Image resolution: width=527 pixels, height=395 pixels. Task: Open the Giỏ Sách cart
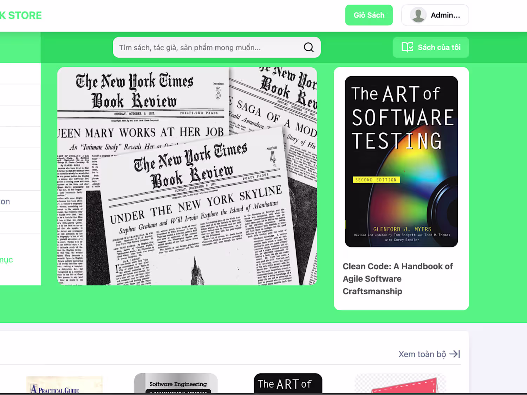click(369, 15)
